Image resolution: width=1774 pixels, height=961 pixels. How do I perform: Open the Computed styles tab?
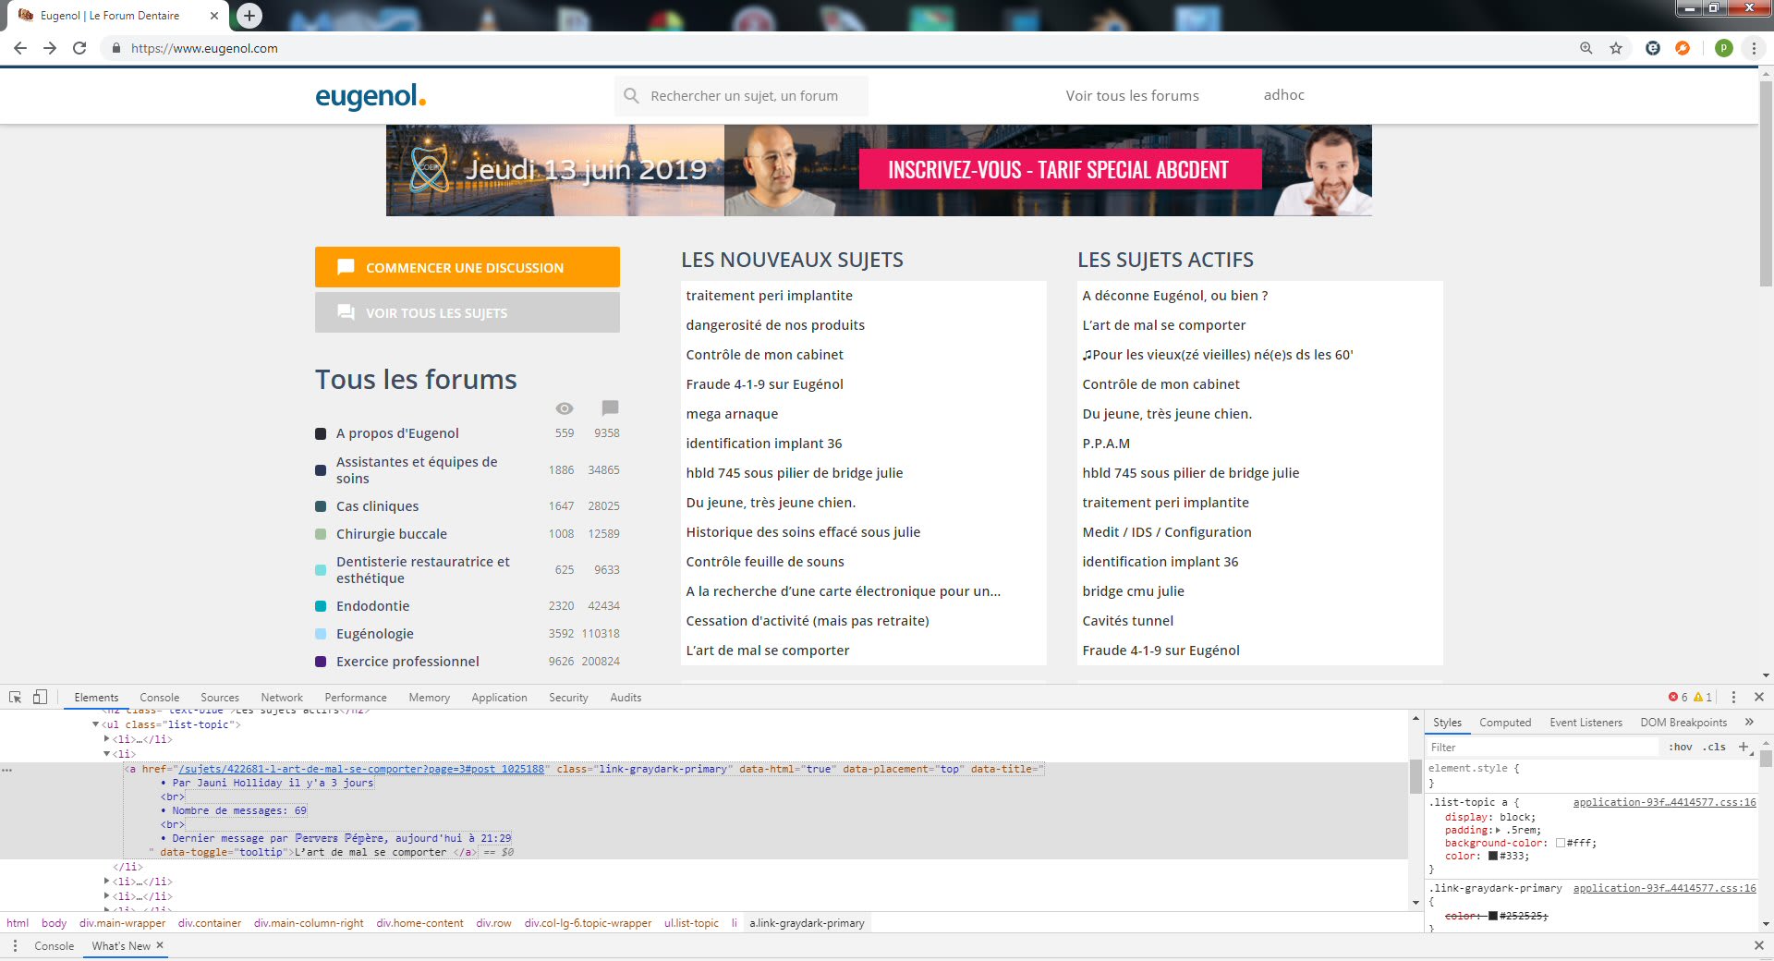point(1504,723)
